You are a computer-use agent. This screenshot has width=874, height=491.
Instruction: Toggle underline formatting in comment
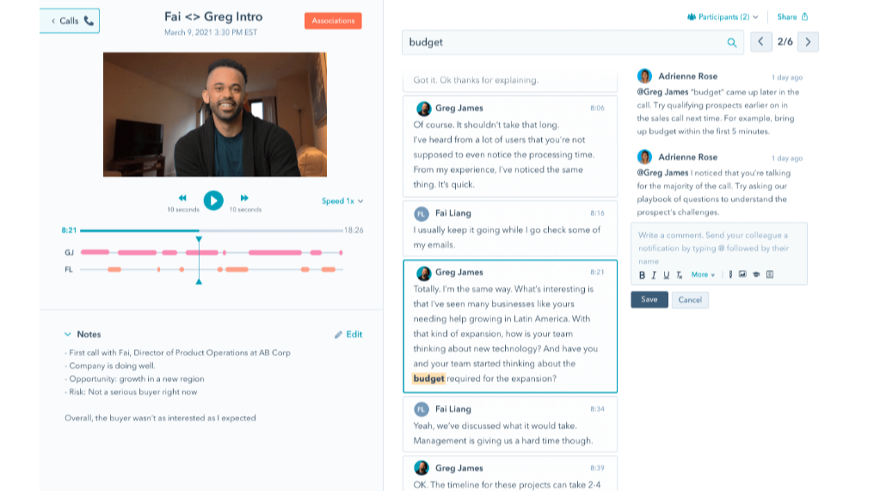666,274
